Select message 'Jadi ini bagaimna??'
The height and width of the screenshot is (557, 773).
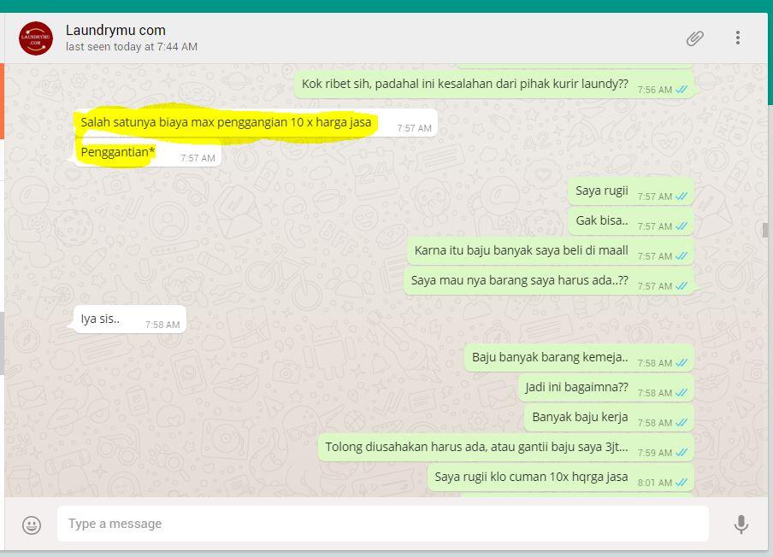[x=606, y=388]
